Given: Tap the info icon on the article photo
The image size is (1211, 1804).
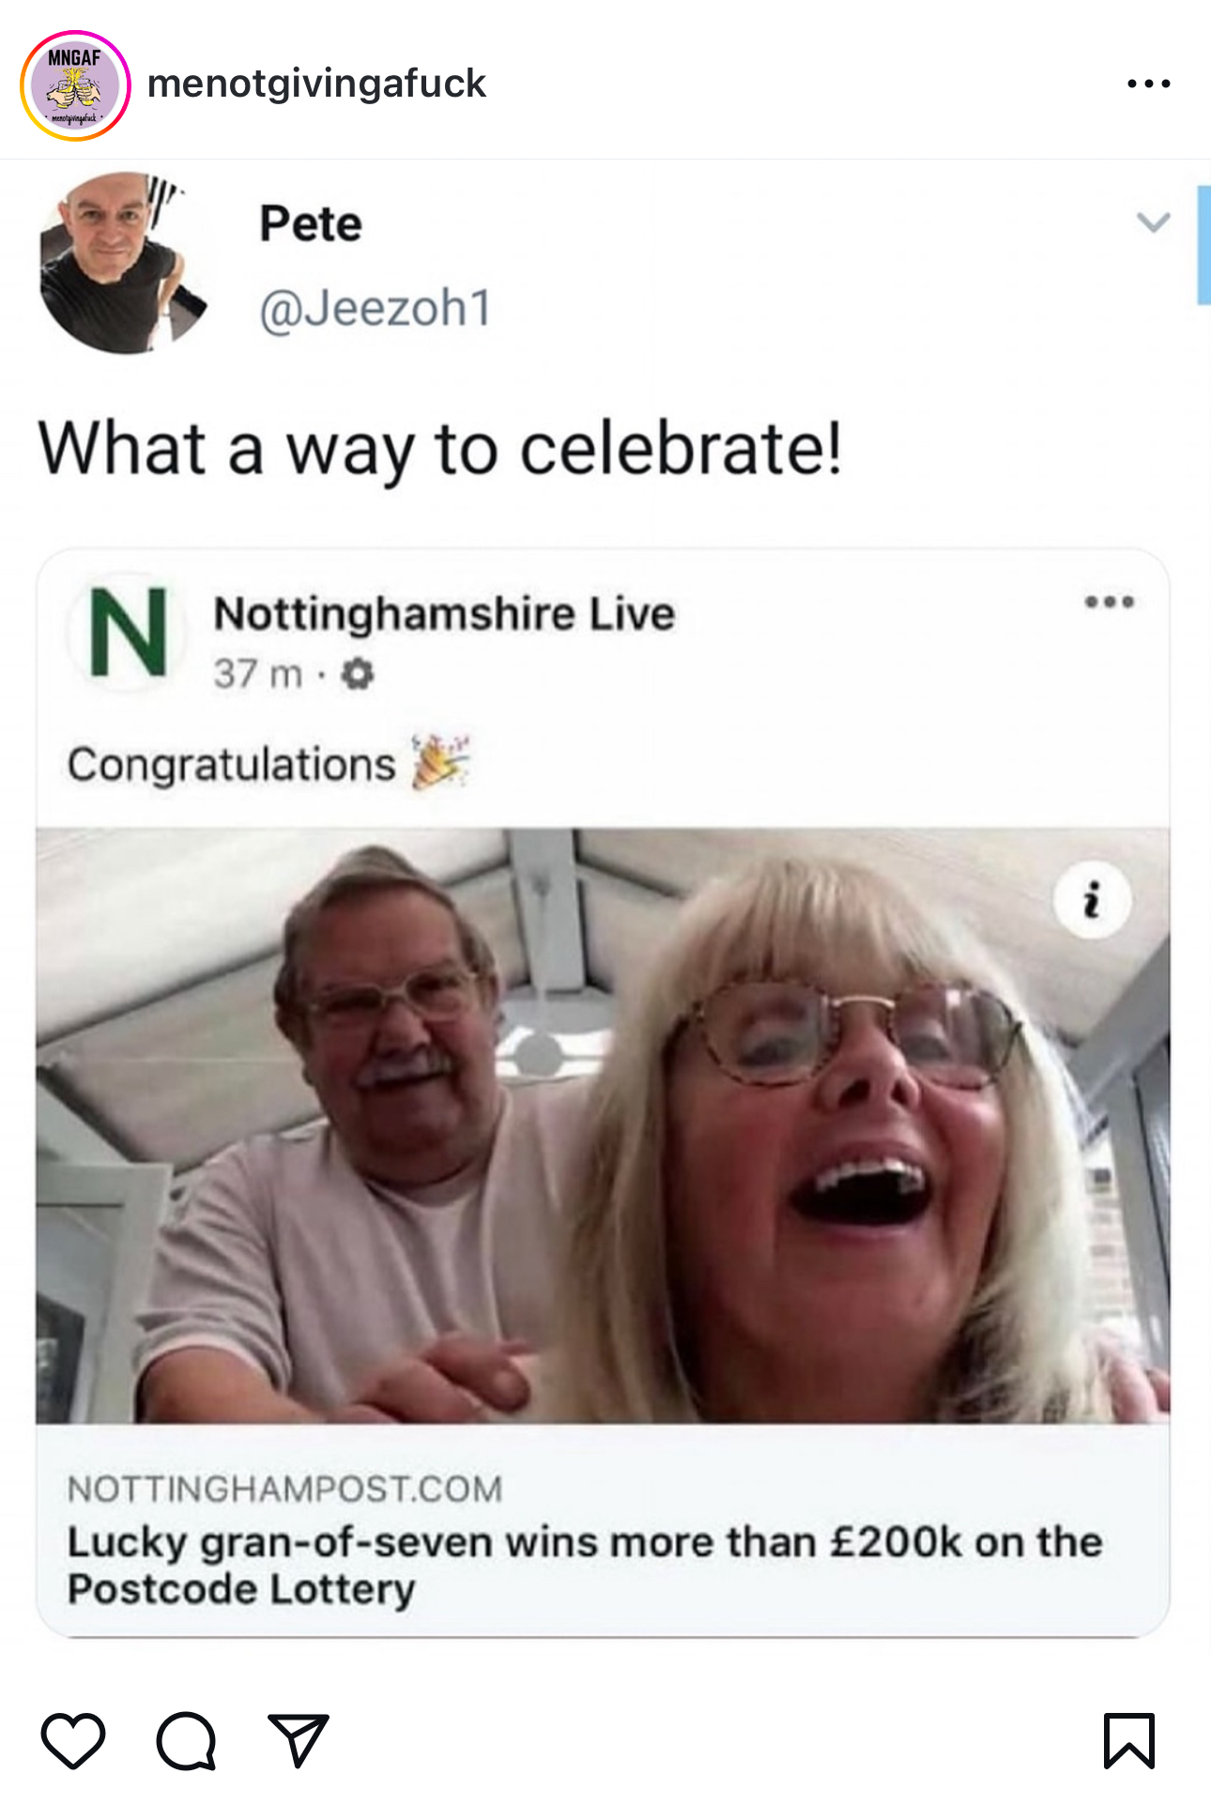Looking at the screenshot, I should click(1092, 900).
